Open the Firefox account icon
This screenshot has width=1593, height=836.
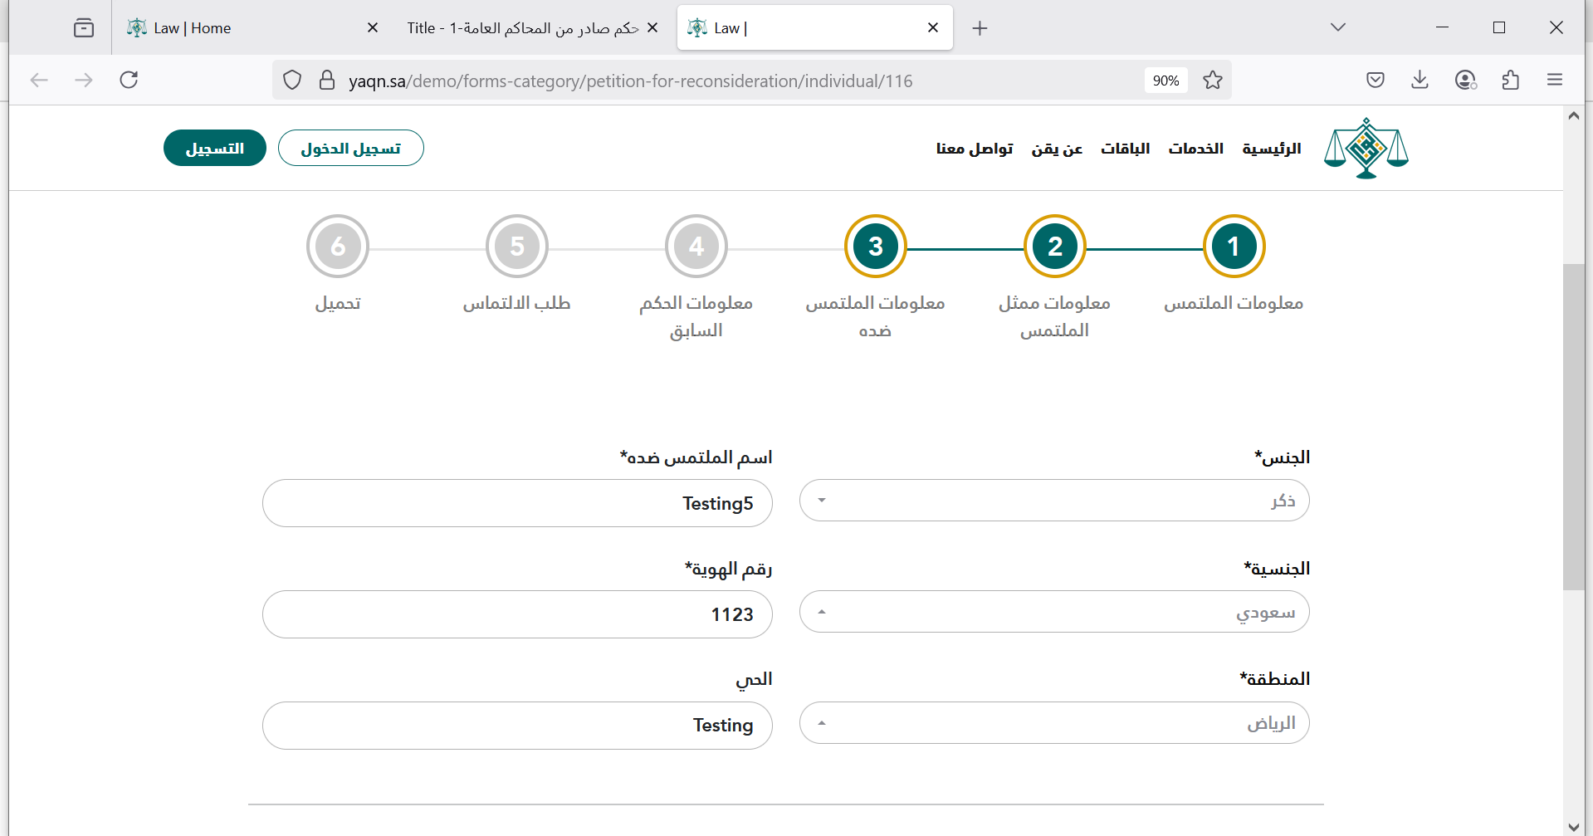[x=1465, y=80]
